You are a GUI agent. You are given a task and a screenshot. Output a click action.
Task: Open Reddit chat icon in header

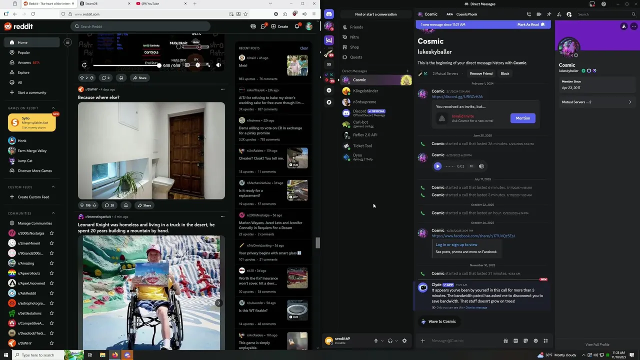click(x=263, y=26)
